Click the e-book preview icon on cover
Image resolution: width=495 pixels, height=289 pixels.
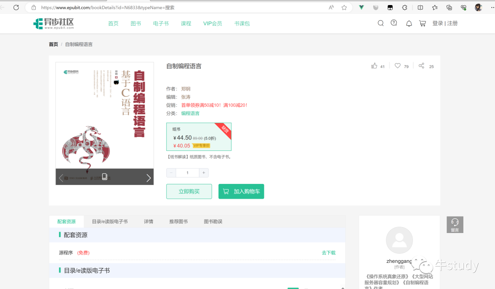coord(105,177)
